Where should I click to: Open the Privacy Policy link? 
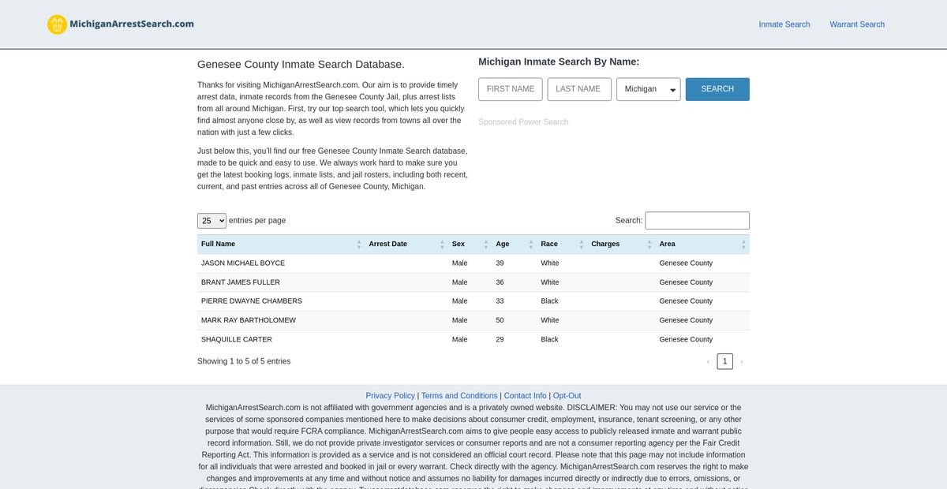point(390,396)
